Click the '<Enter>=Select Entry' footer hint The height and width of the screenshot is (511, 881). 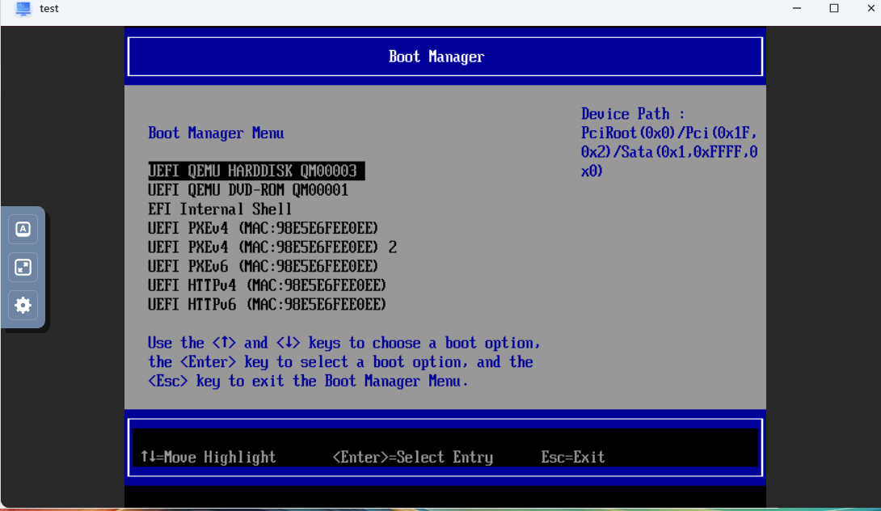pyautogui.click(x=413, y=457)
